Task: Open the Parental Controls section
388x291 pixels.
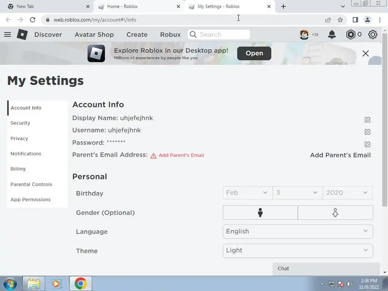Action: pyautogui.click(x=31, y=185)
